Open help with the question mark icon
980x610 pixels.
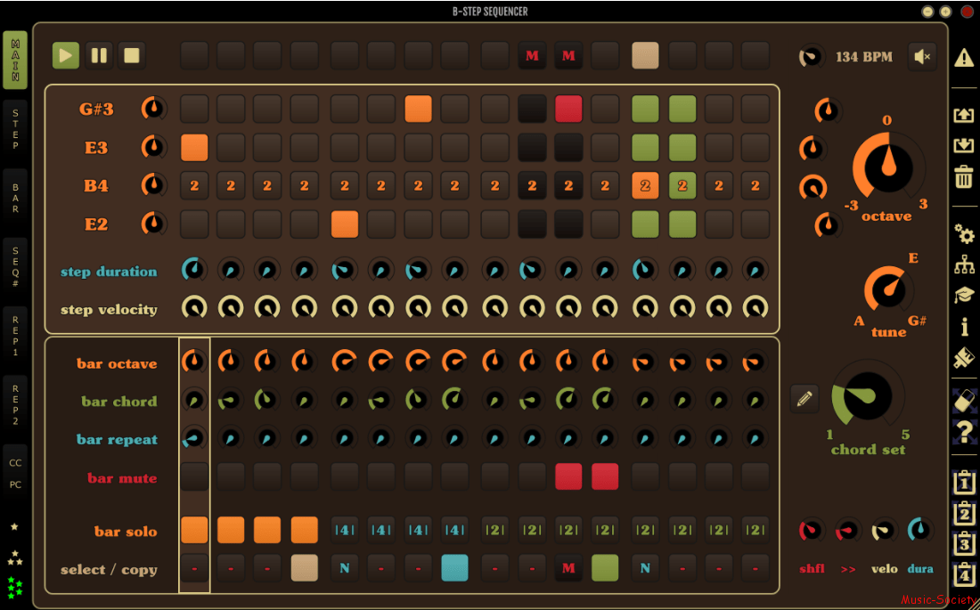pos(964,431)
